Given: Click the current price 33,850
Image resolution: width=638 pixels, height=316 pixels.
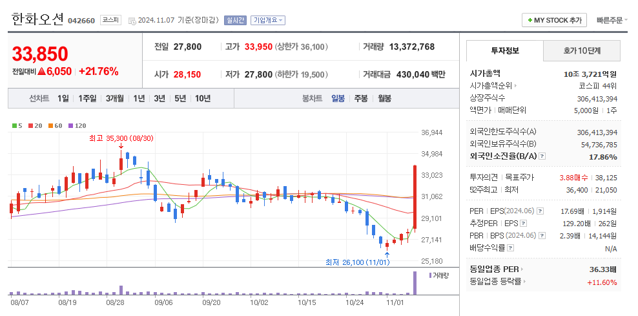Looking at the screenshot, I should pos(40,54).
